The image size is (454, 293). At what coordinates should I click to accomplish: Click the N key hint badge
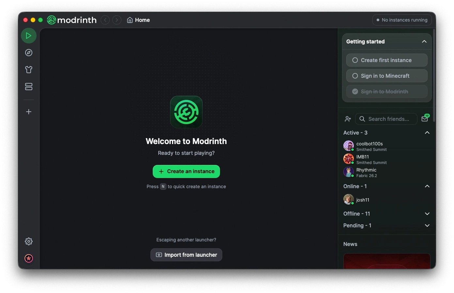(163, 187)
